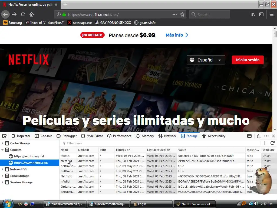Focus the browser Search field
277x208 pixels.
click(210, 15)
